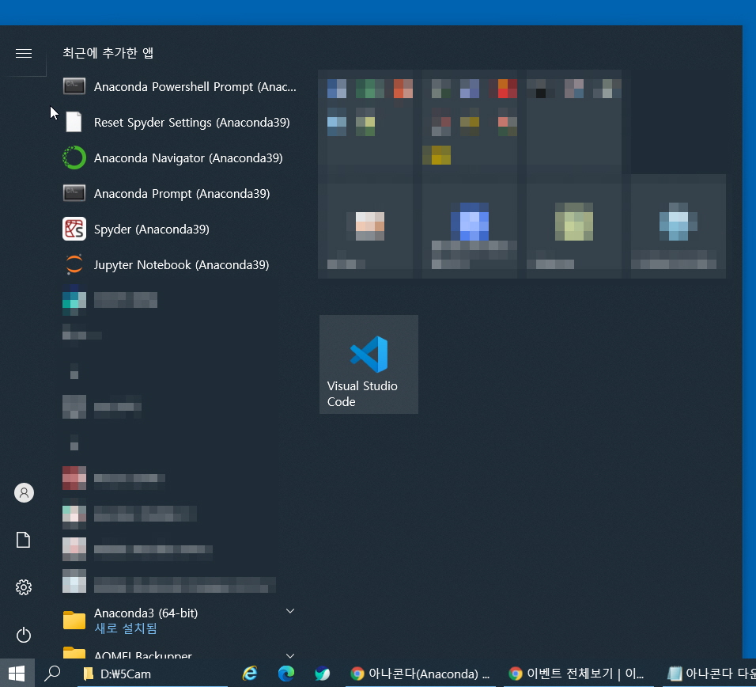Screen dimensions: 756x687
Task: Click the user account icon
Action: [24, 492]
